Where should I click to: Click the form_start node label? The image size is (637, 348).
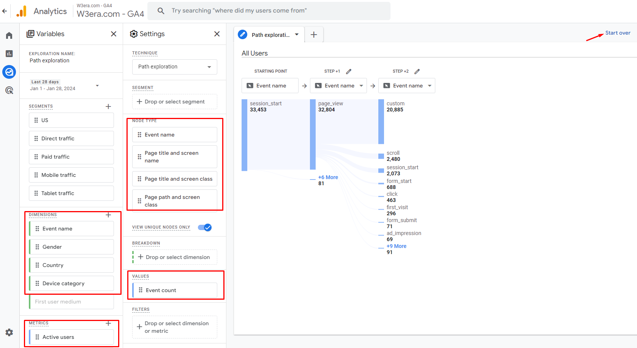tap(399, 181)
